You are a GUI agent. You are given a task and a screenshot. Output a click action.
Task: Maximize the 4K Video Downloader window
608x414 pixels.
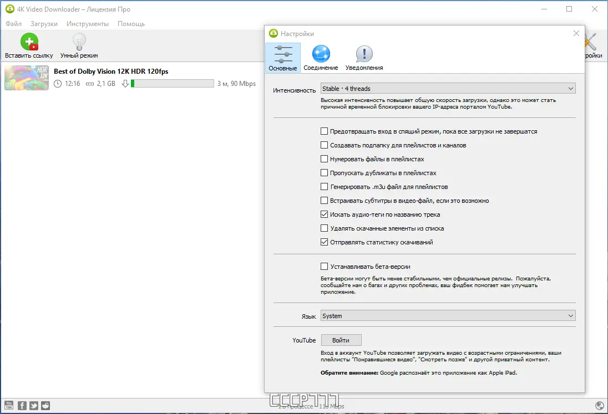coord(569,9)
